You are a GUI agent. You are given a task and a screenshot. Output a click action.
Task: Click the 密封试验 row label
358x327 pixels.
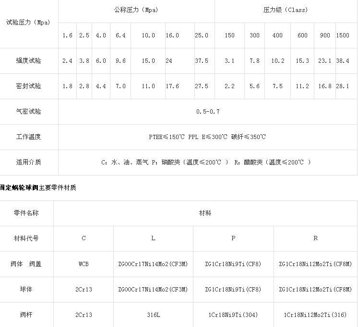click(x=28, y=86)
